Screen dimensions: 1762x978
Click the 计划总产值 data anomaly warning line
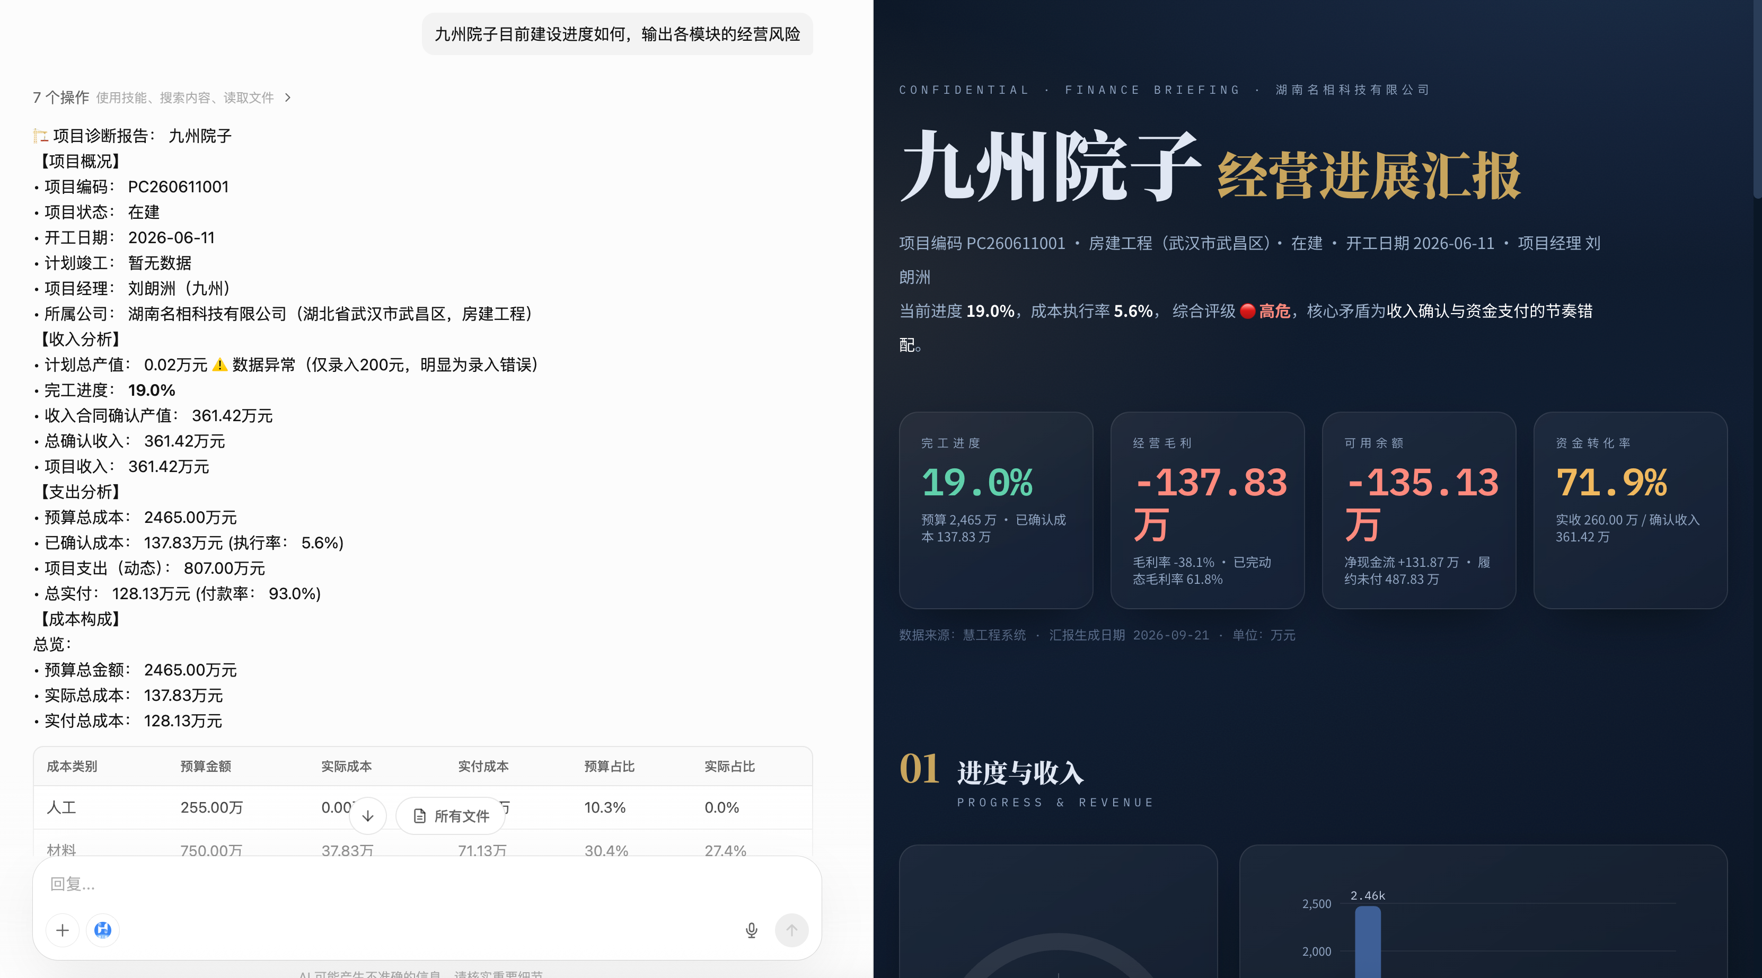286,365
